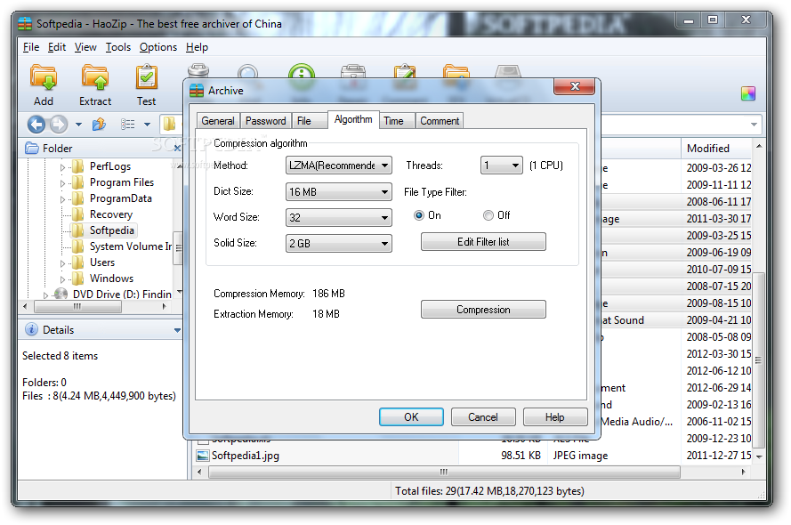Viewport: 791px width, 525px height.
Task: Click the Extract toolbar icon
Action: pos(95,77)
